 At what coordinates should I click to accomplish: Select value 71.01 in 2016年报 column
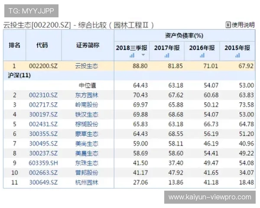pos(211,66)
